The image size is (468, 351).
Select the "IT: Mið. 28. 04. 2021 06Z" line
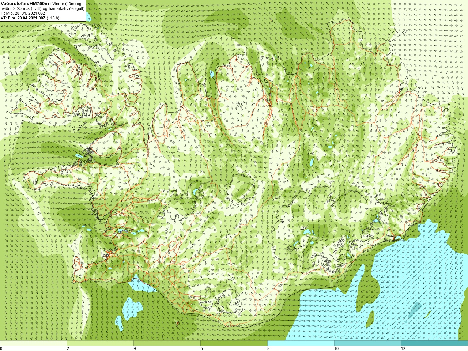coord(23,13)
